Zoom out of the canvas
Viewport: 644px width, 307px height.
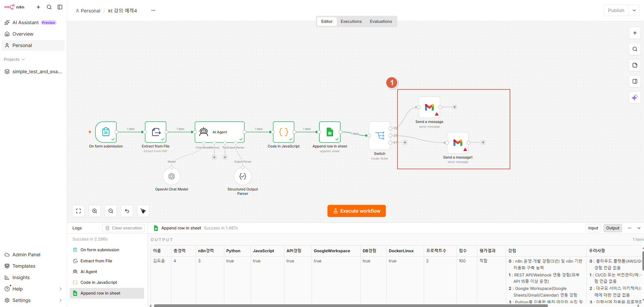pos(111,211)
